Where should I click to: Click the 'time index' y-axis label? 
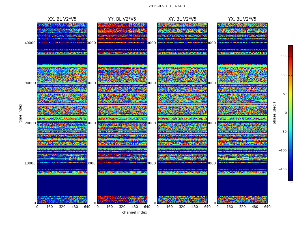20,113
